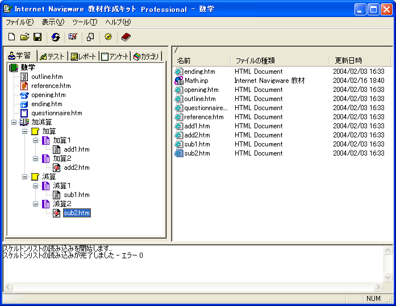The height and width of the screenshot is (306, 396).
Task: Collapse the 減算2 tree node
Action: click(36, 204)
